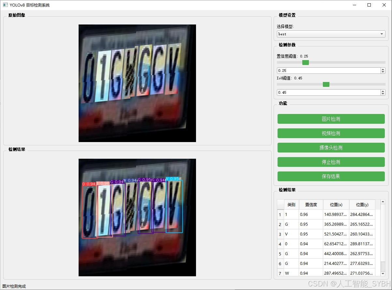Click the confidence threshold slider handle

click(x=305, y=62)
